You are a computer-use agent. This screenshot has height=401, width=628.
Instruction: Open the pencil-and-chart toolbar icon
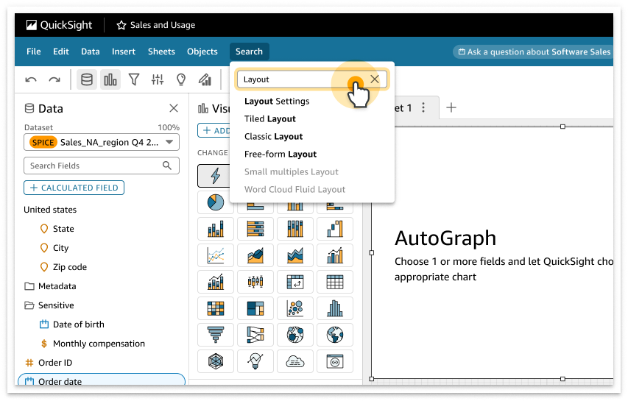point(205,79)
